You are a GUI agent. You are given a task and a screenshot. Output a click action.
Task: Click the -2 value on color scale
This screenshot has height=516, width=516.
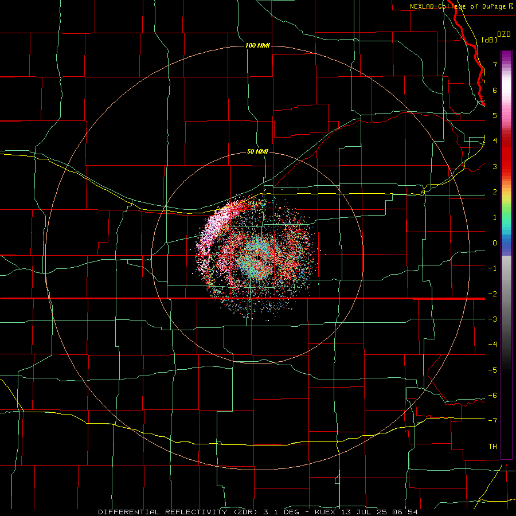(x=492, y=294)
